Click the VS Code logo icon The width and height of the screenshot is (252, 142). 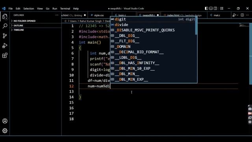[x=4, y=9]
